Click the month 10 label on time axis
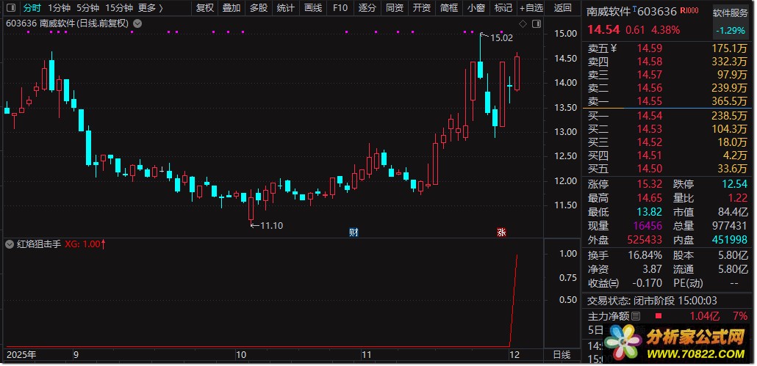Viewport: 757px width, 366px height. pos(240,355)
